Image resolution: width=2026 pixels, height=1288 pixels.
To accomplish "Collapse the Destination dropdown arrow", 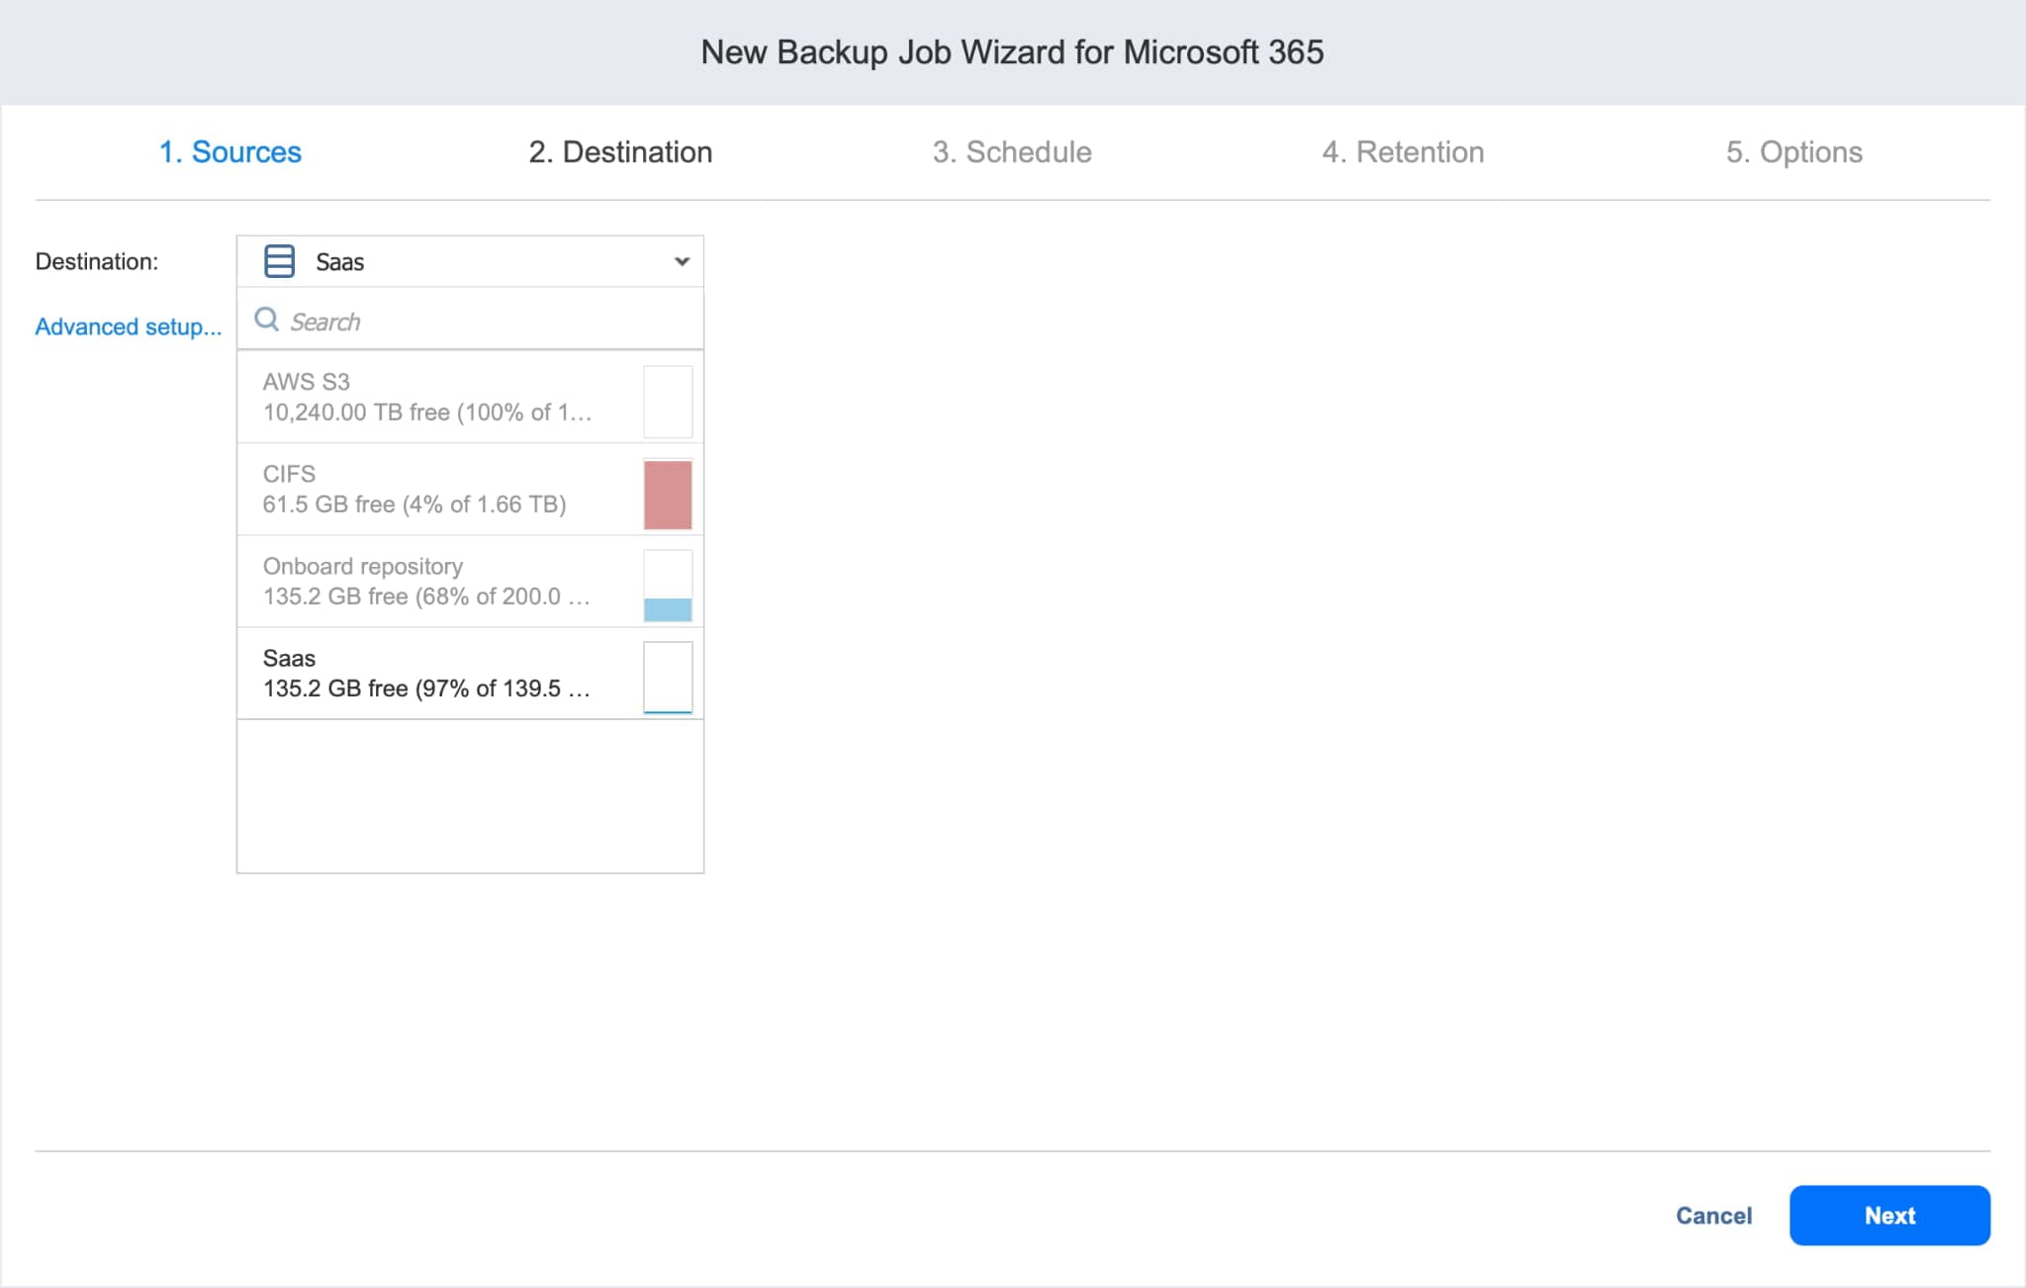I will pyautogui.click(x=682, y=261).
